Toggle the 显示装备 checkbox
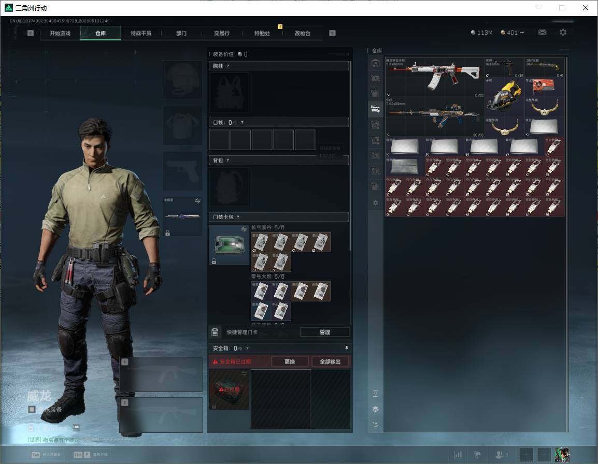The width and height of the screenshot is (598, 464). pyautogui.click(x=32, y=410)
